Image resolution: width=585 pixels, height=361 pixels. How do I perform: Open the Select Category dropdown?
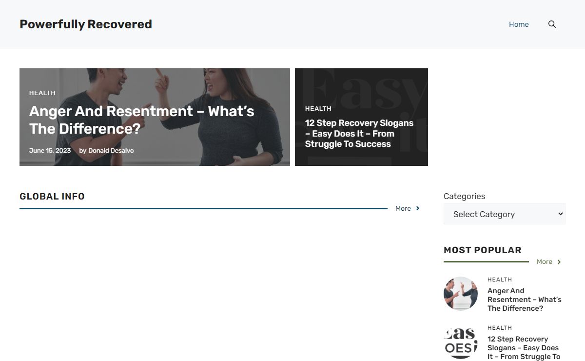[505, 214]
